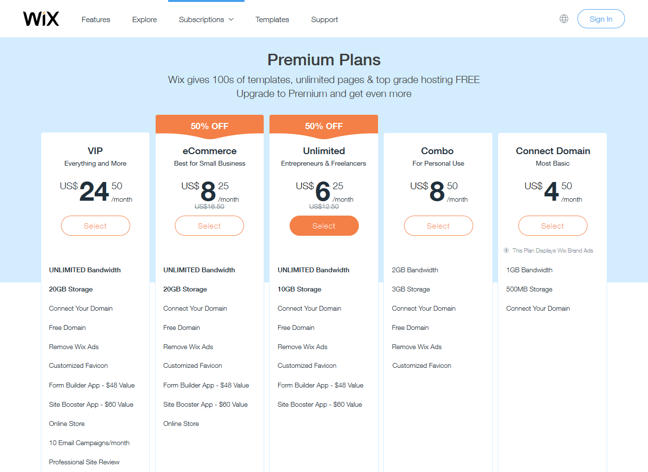Click Online Store in eCommerce features
The width and height of the screenshot is (648, 472).
point(181,424)
